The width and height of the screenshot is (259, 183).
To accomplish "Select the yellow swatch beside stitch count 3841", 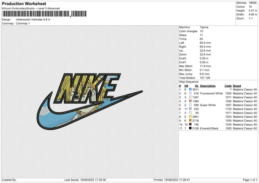I will point(190,117).
